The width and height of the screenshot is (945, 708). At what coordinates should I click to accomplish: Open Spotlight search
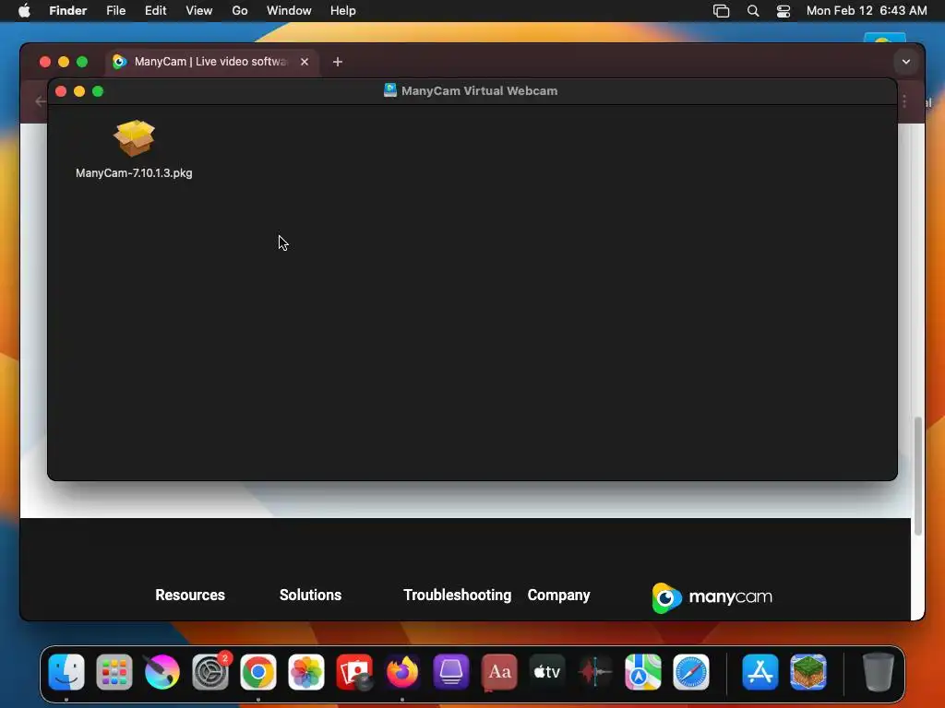tap(753, 10)
